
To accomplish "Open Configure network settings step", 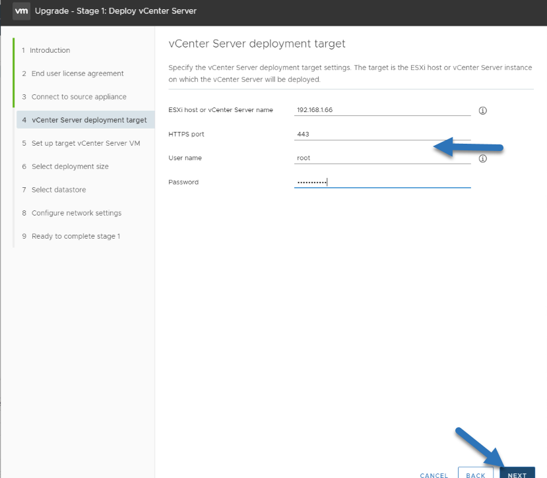I will 71,213.
